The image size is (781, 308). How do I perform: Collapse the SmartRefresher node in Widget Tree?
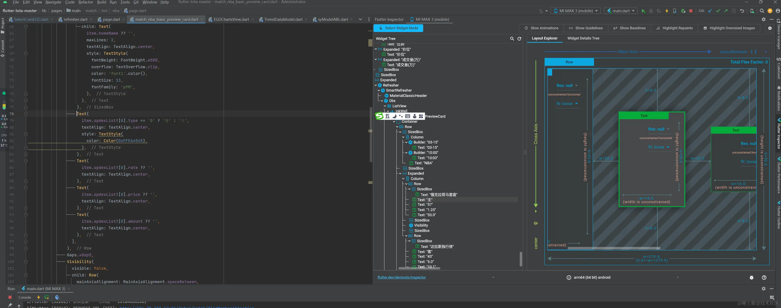click(379, 90)
